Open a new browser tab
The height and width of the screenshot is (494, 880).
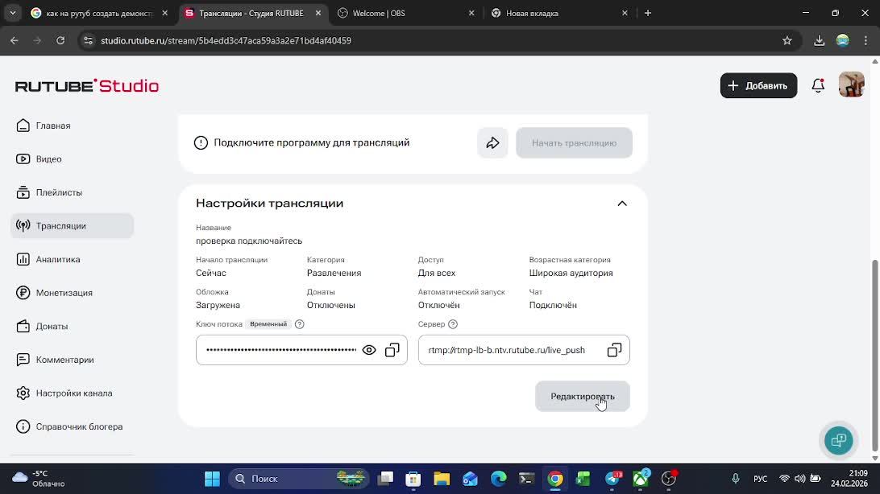point(648,13)
